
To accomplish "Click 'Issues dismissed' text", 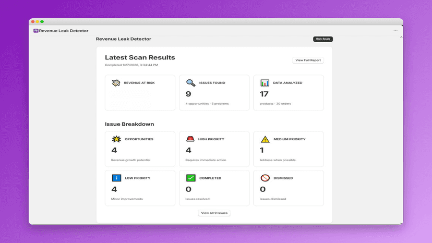I will pos(273,199).
